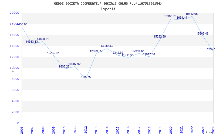Click the y-axis value 2000
Image resolution: width=216 pixels, height=135 pixels.
pyautogui.click(x=15, y=112)
